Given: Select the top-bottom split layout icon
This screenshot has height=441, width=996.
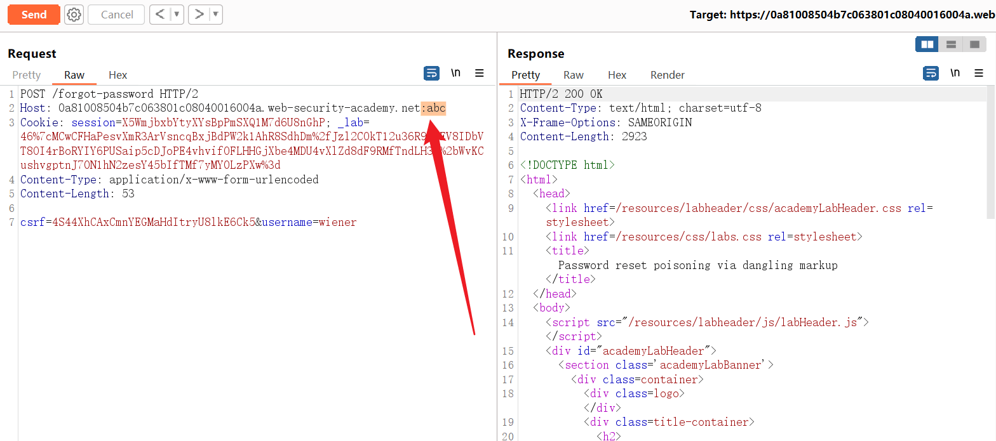Looking at the screenshot, I should tap(951, 44).
